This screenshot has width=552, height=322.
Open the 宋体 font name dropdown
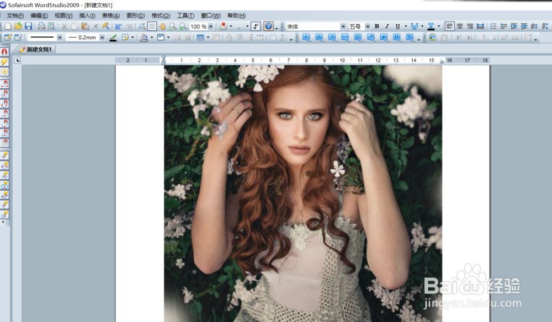pos(343,26)
